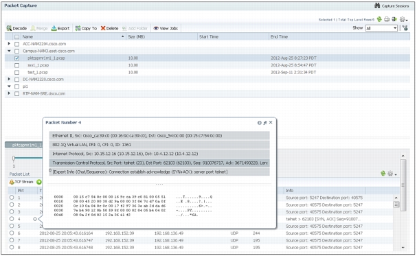The image size is (417, 256).
Task: Check the pi1 row checkbox
Action: pyautogui.click(x=16, y=86)
